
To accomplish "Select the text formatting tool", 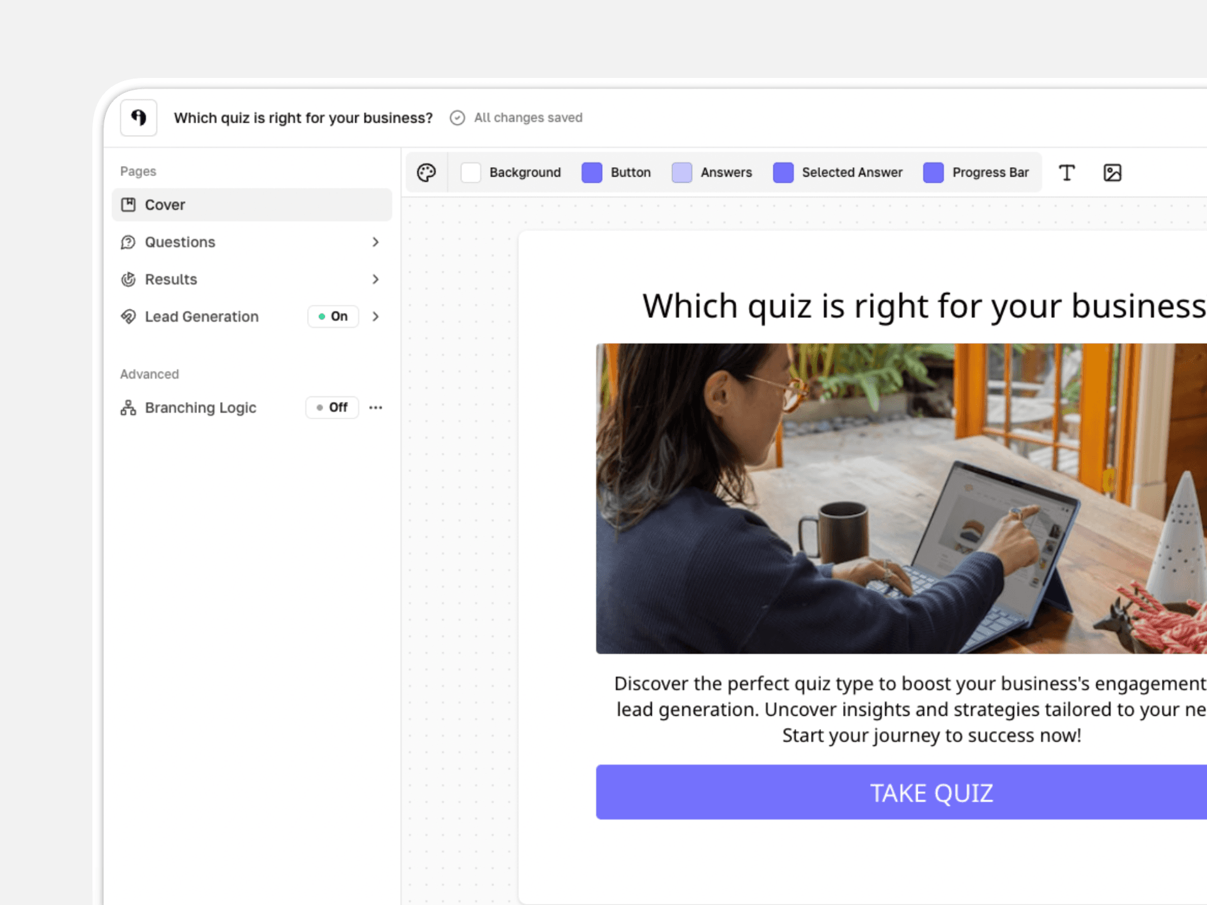I will click(x=1067, y=172).
